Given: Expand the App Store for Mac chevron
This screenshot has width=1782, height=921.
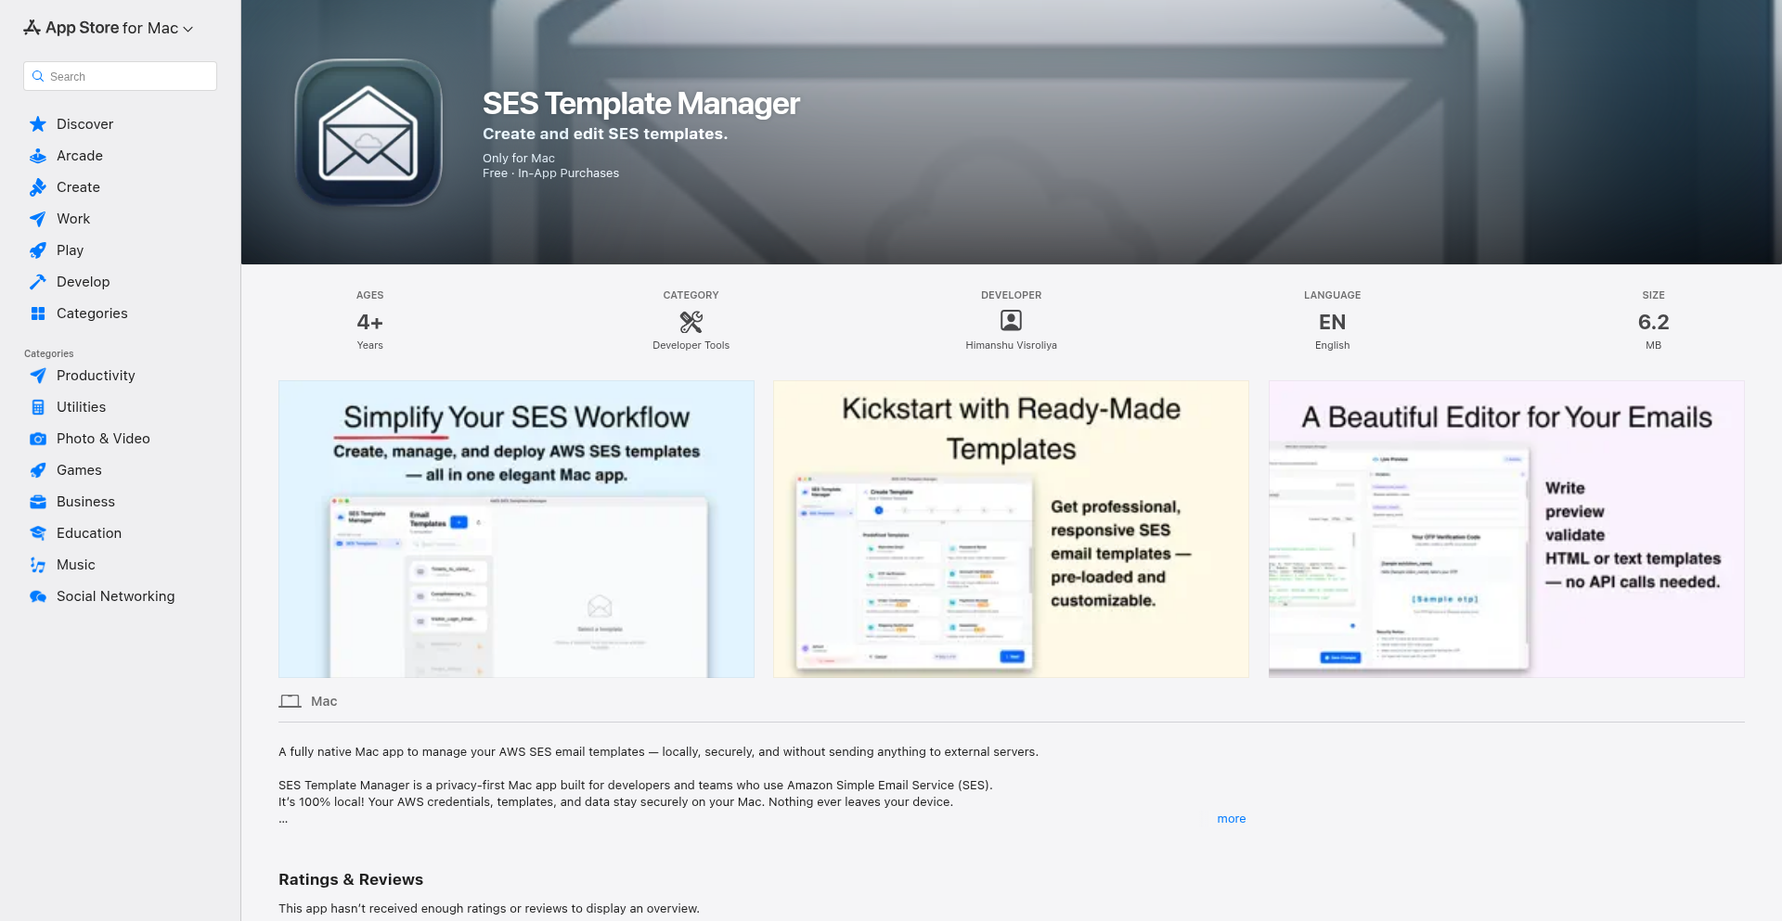Looking at the screenshot, I should pyautogui.click(x=188, y=28).
